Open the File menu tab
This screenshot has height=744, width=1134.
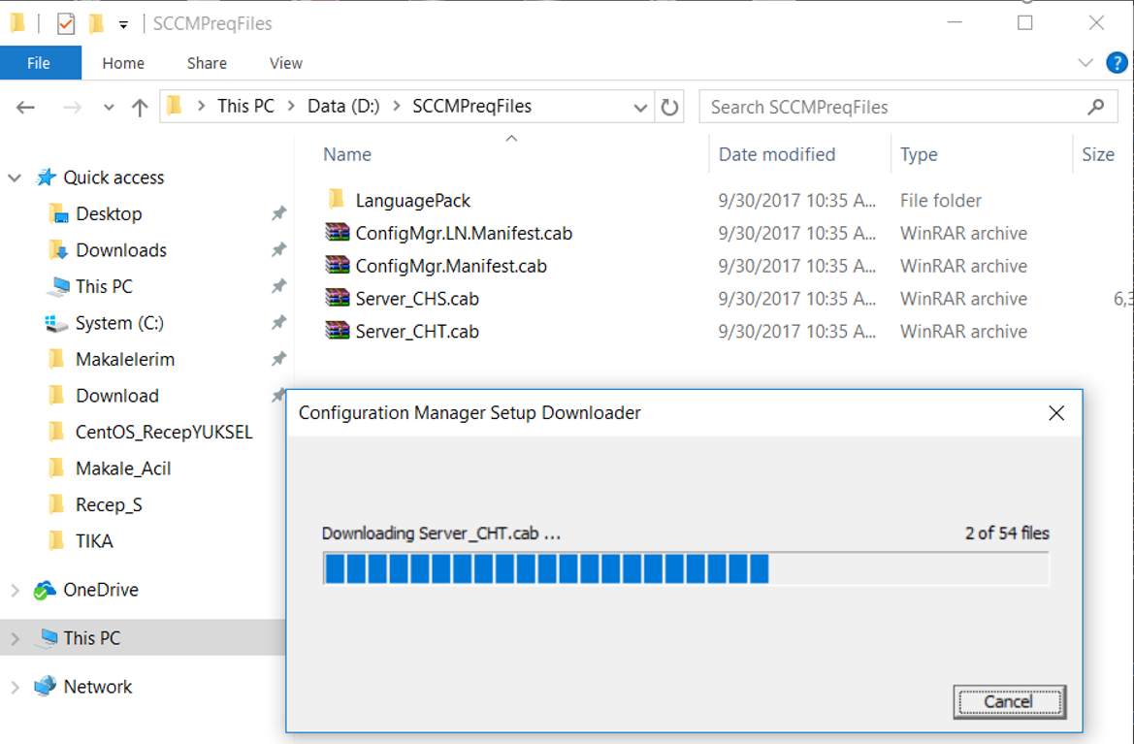click(39, 64)
